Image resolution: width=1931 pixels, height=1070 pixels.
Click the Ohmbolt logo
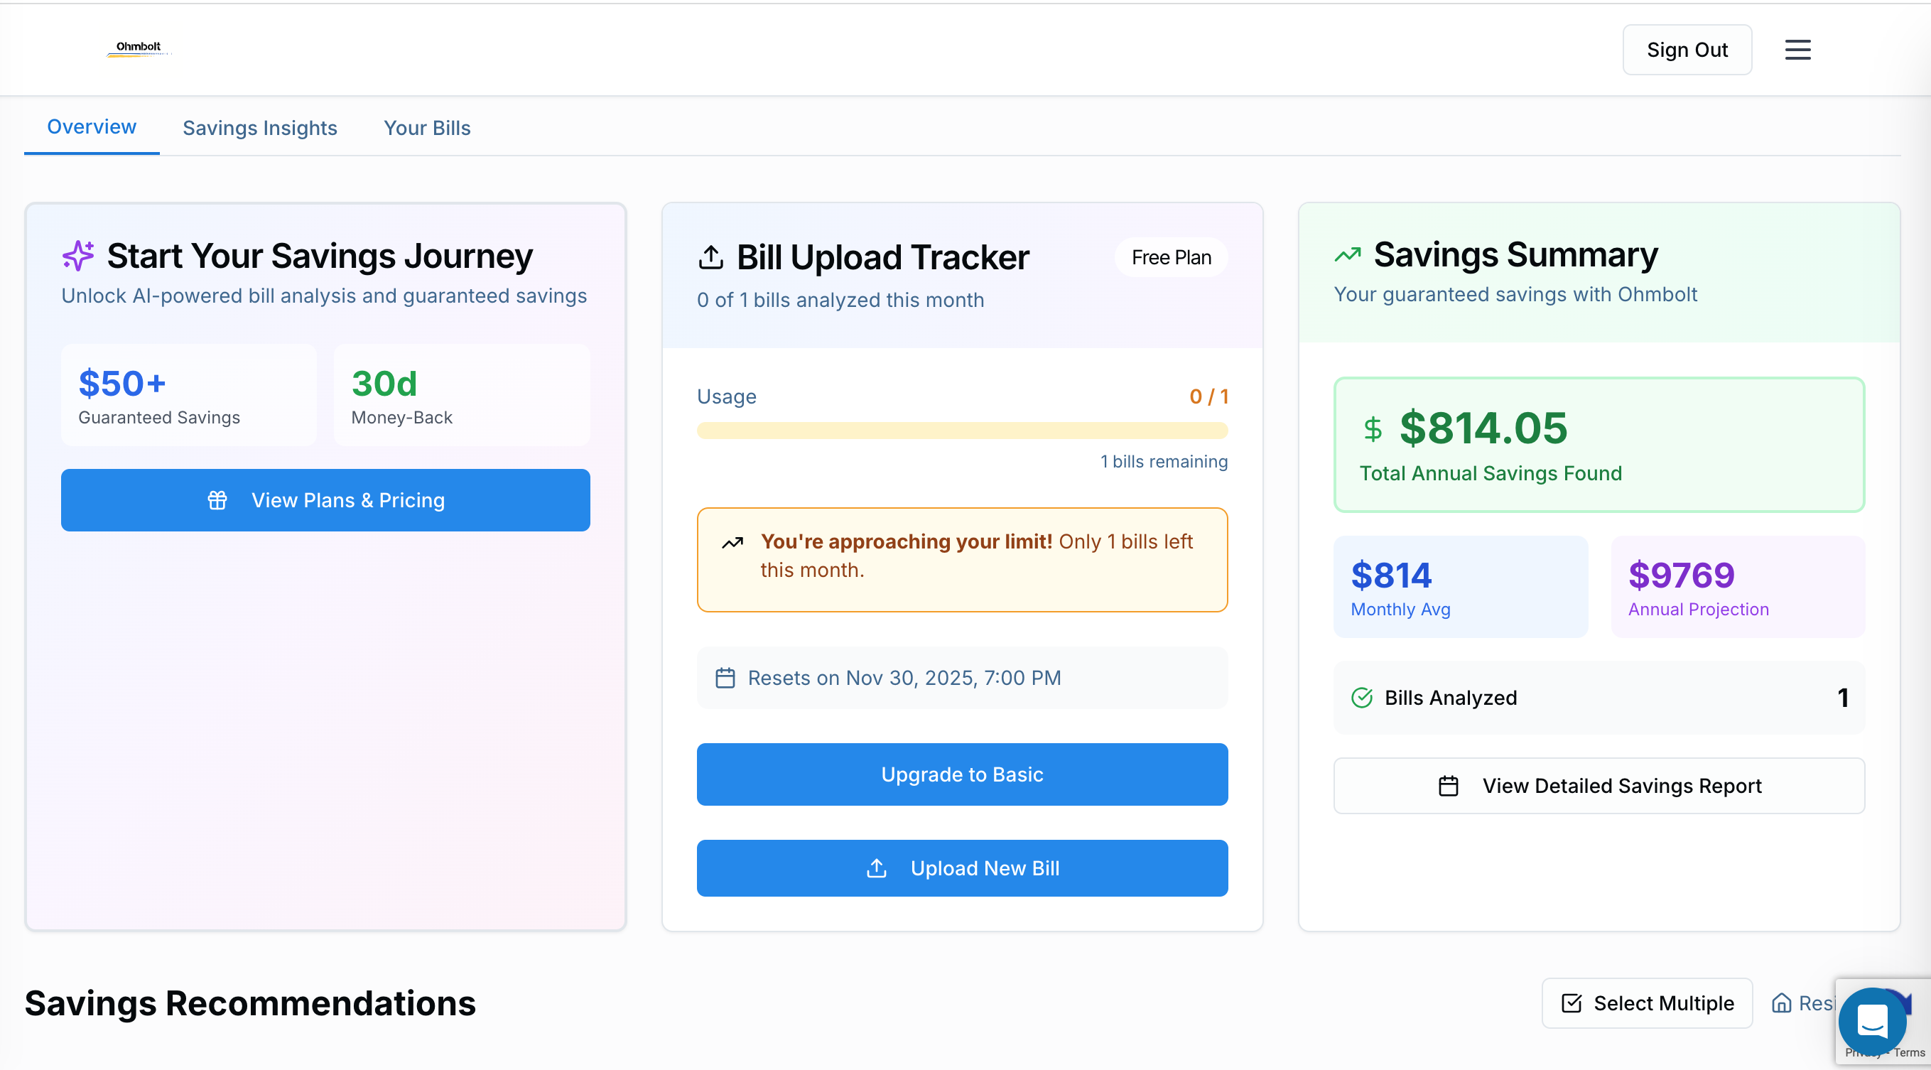pyautogui.click(x=139, y=49)
